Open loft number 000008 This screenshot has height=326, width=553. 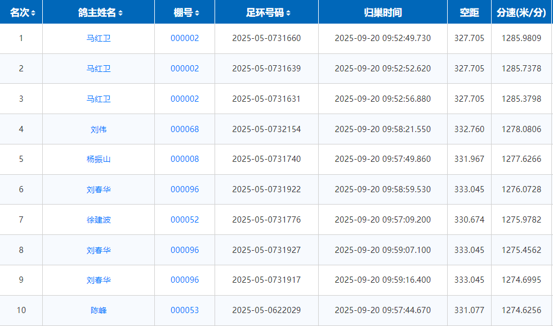[x=185, y=159]
